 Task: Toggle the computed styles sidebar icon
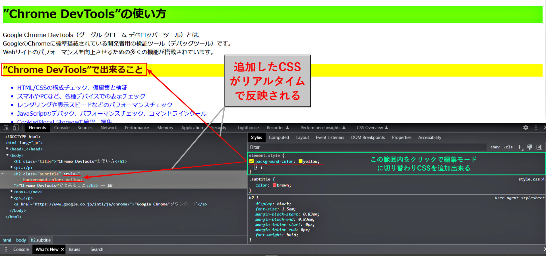tap(539, 147)
